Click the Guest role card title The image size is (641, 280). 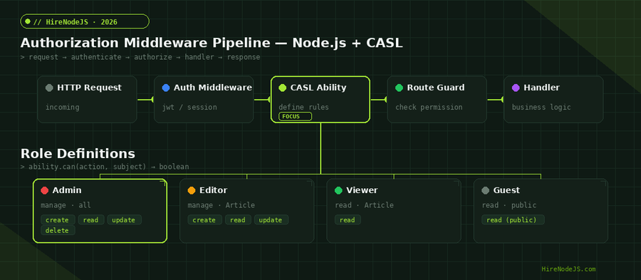(x=506, y=190)
